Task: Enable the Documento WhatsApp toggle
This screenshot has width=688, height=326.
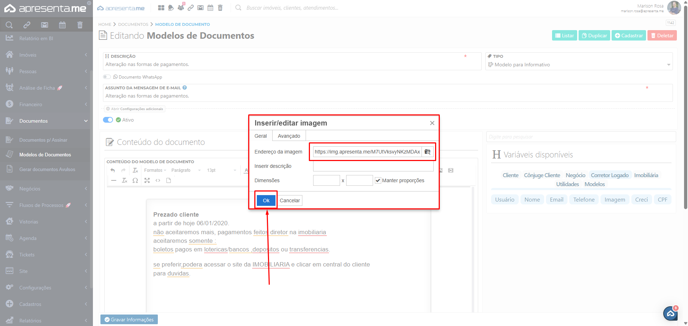Action: [107, 77]
